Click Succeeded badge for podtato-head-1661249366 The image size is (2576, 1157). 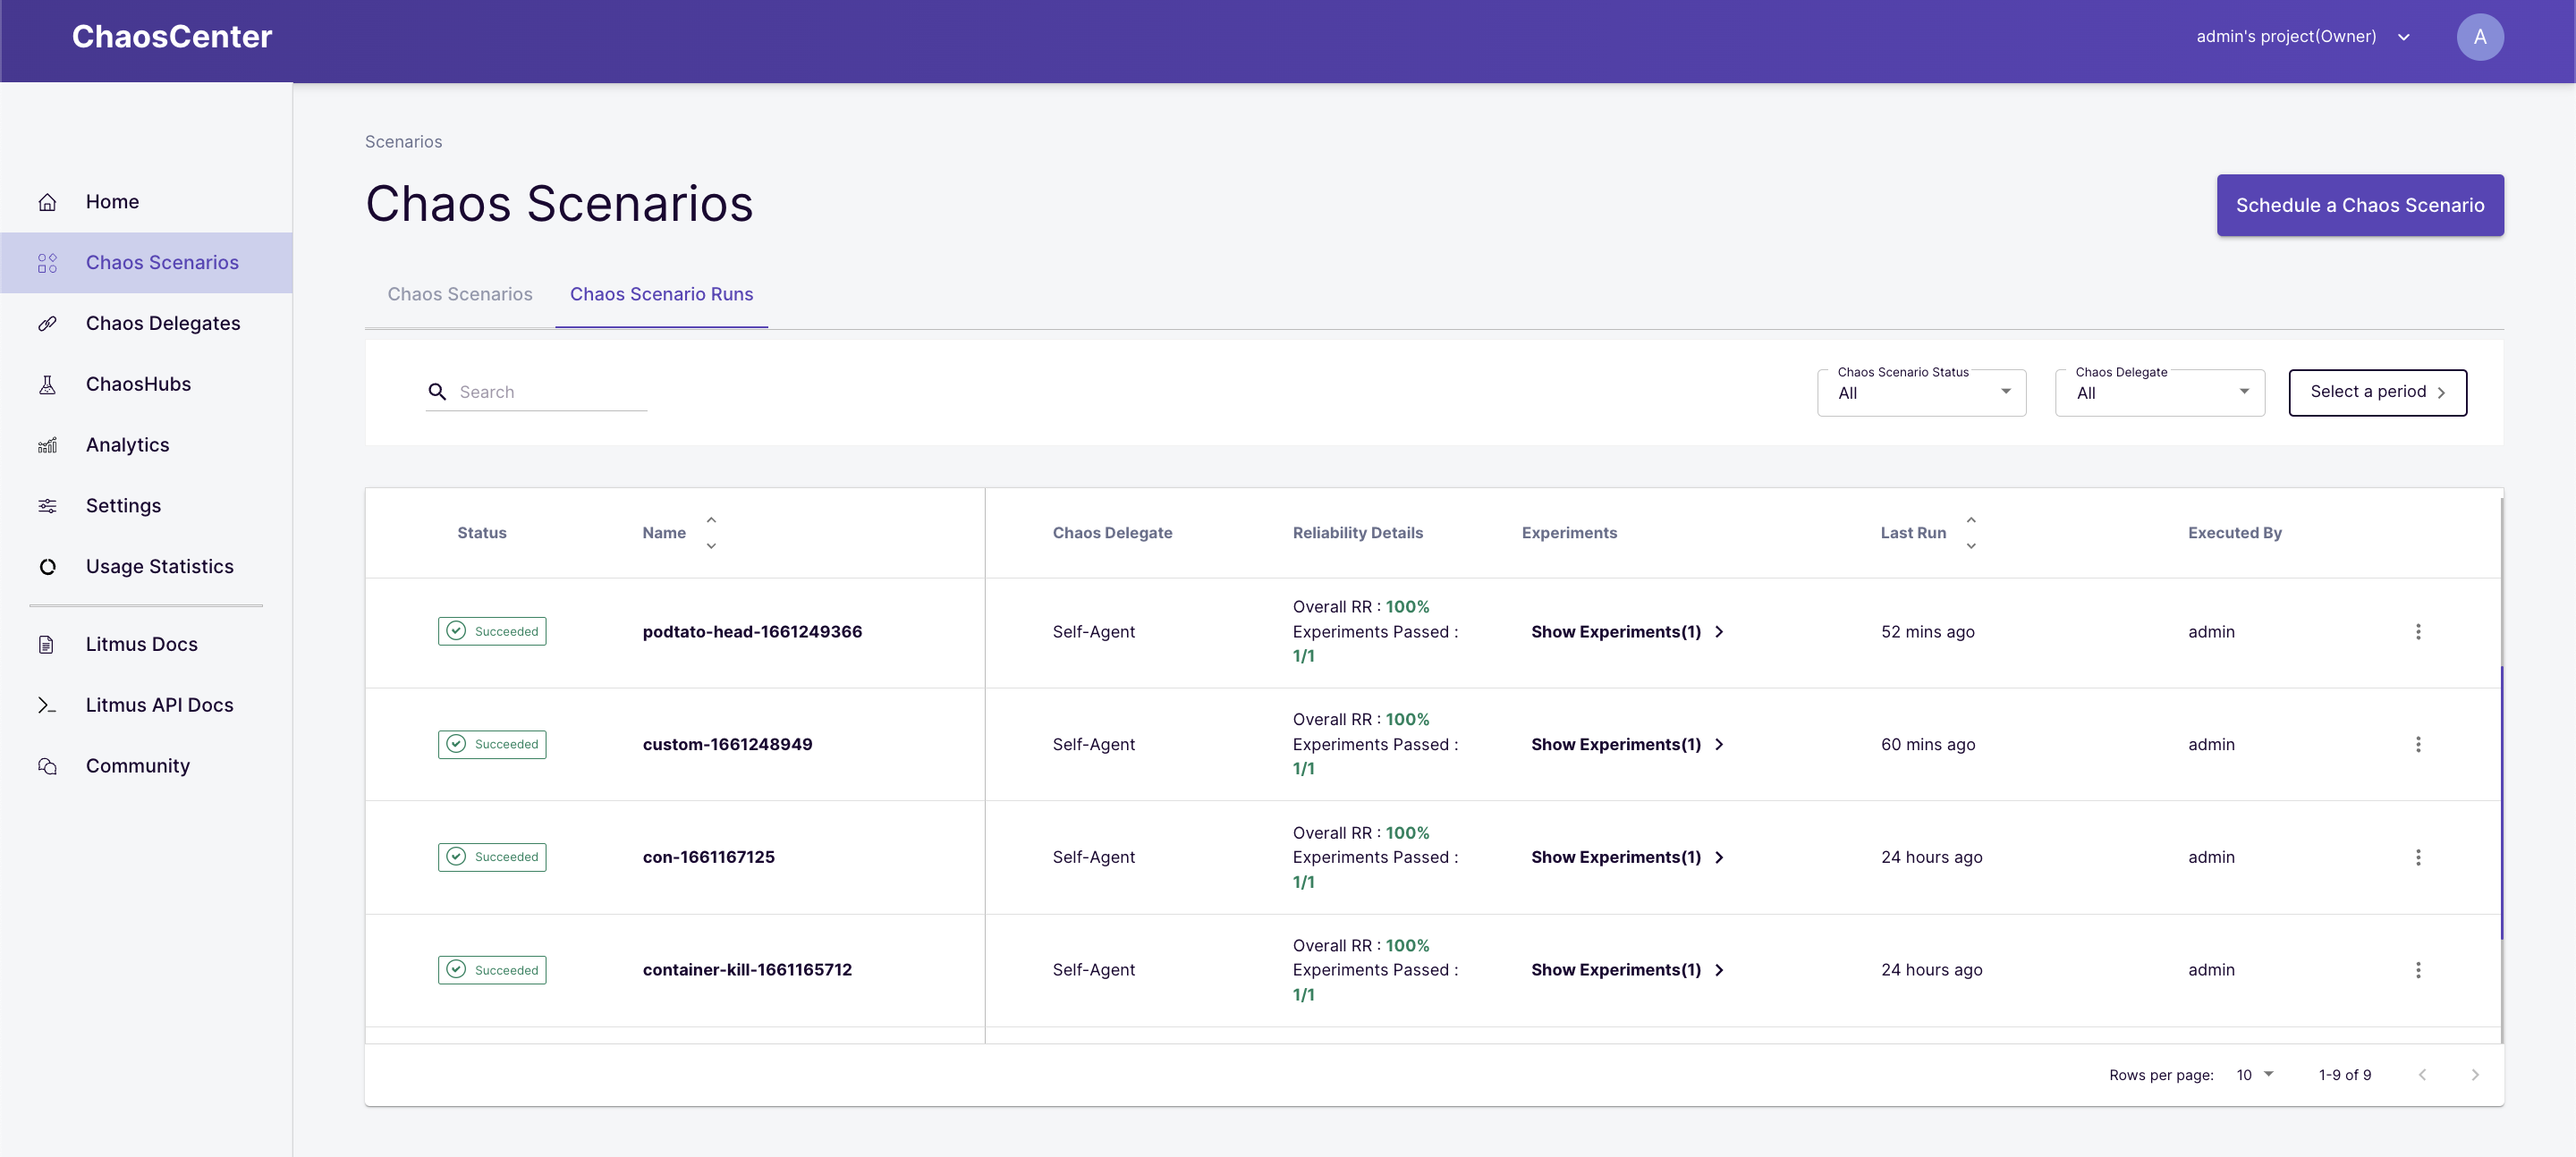point(492,632)
